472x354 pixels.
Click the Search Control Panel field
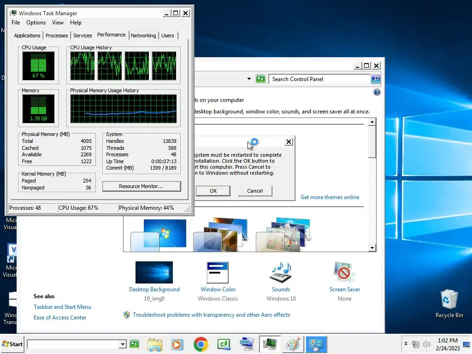(319, 79)
